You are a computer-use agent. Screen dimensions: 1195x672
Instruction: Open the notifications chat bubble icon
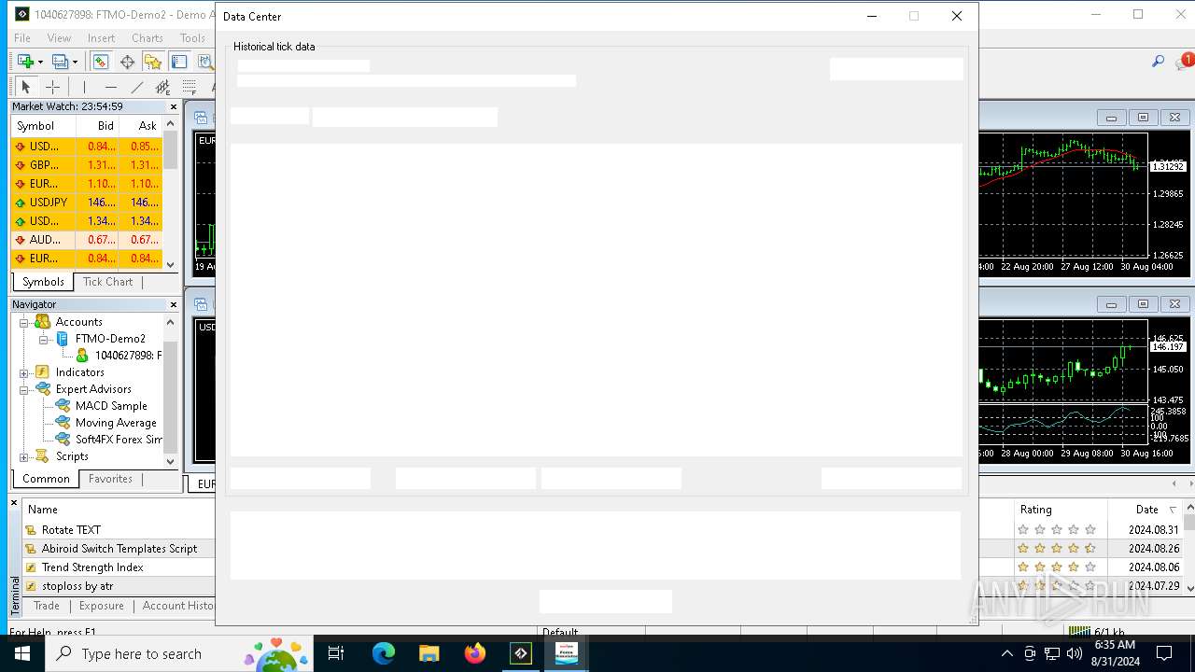(1185, 62)
